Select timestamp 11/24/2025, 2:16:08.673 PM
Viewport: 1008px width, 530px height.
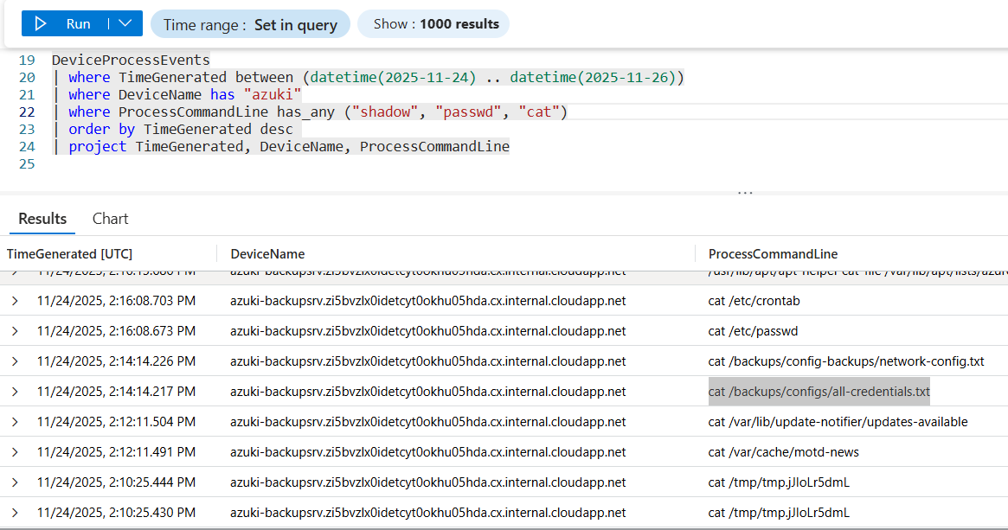(116, 331)
